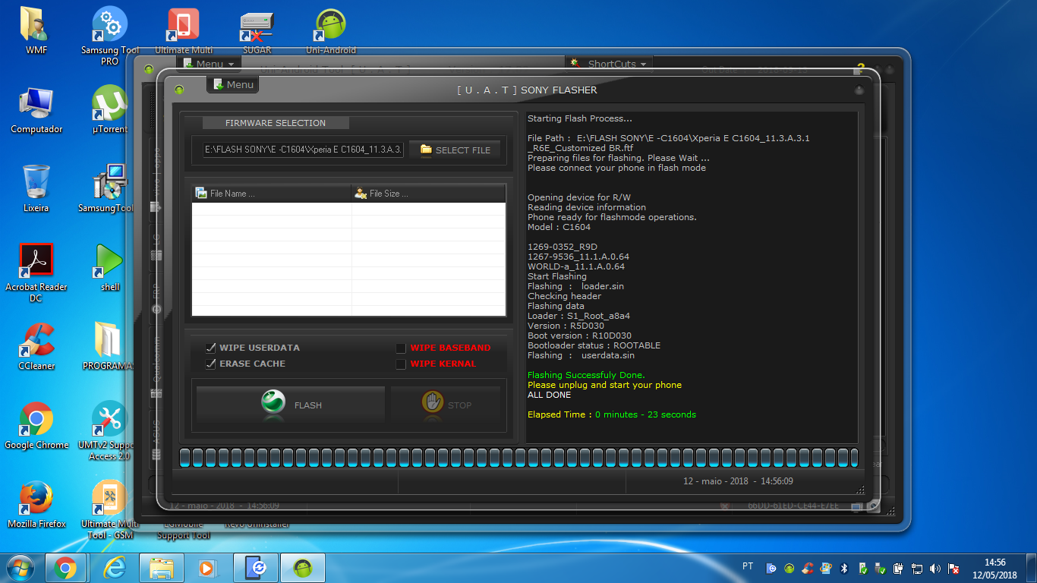Click the SELECT FILE button
The width and height of the screenshot is (1037, 583).
pos(455,150)
